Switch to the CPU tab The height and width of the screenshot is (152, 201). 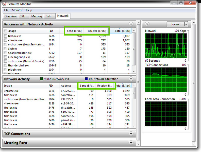[24, 16]
